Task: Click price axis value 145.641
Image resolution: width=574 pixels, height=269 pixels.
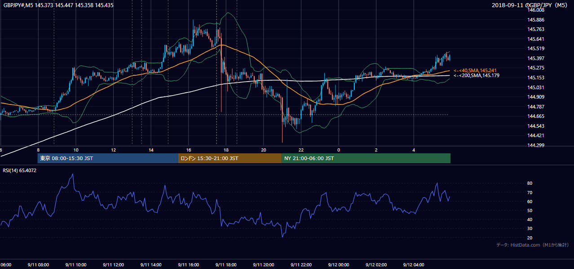Action: tap(536, 39)
